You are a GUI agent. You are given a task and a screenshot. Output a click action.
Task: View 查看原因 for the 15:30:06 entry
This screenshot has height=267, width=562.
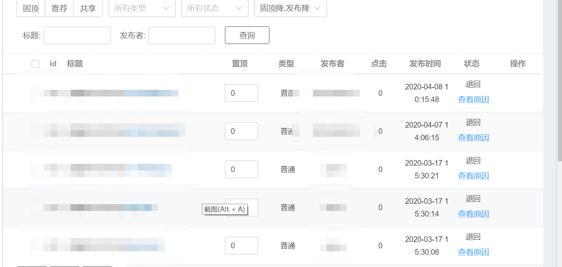pyautogui.click(x=473, y=252)
